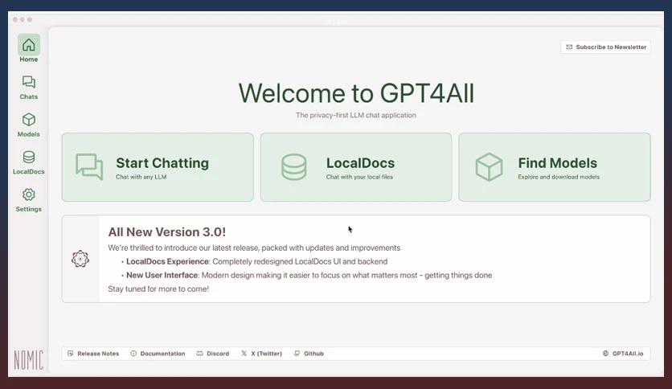Click the All New Version 3.0! heading
672x389 pixels.
[166, 231]
